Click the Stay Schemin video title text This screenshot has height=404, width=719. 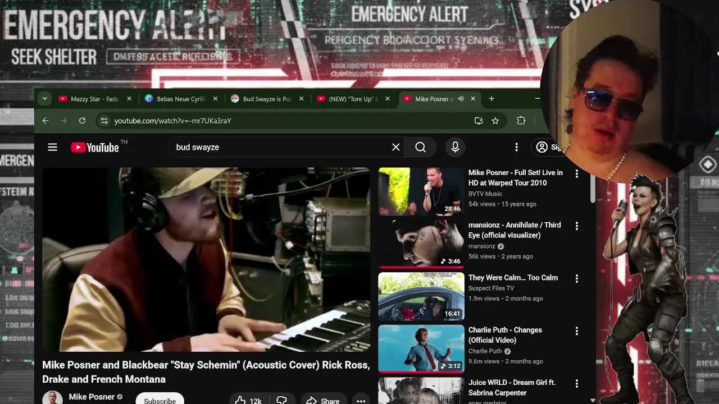click(x=206, y=372)
